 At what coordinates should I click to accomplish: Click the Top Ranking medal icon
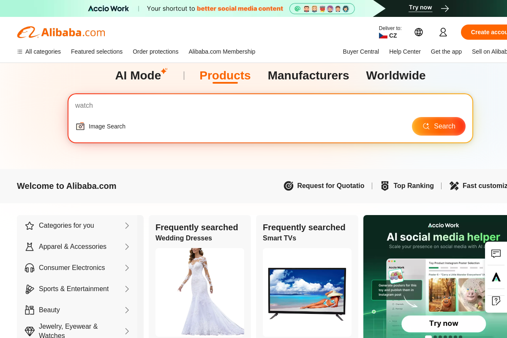pyautogui.click(x=385, y=186)
